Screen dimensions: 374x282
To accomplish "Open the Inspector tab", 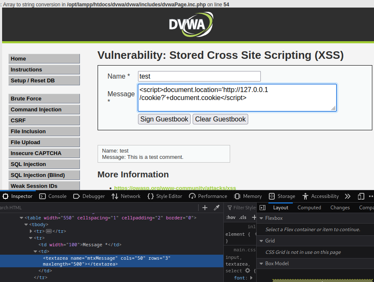I will 17,196.
